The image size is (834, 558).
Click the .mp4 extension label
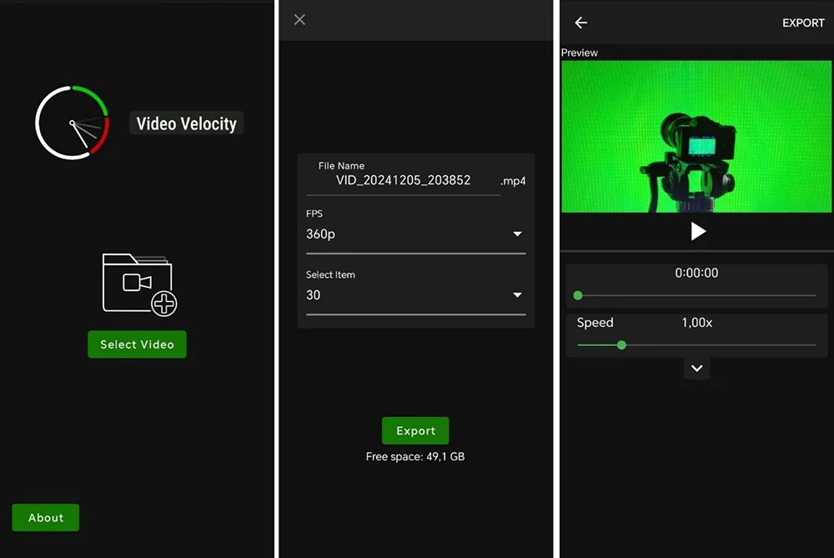pyautogui.click(x=513, y=181)
